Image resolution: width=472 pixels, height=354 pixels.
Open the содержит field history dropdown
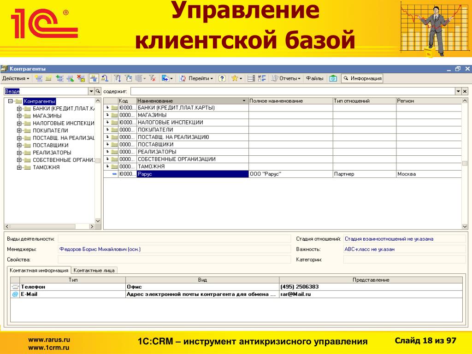tap(458, 91)
